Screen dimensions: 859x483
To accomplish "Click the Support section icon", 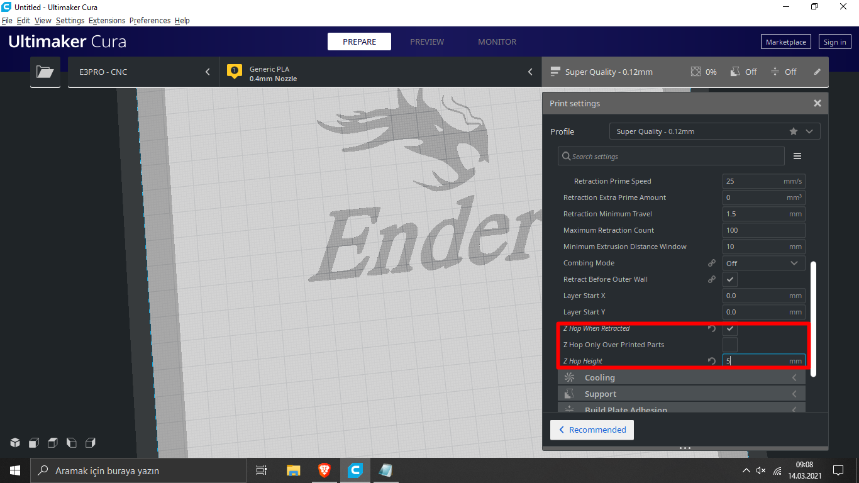I will 570,394.
